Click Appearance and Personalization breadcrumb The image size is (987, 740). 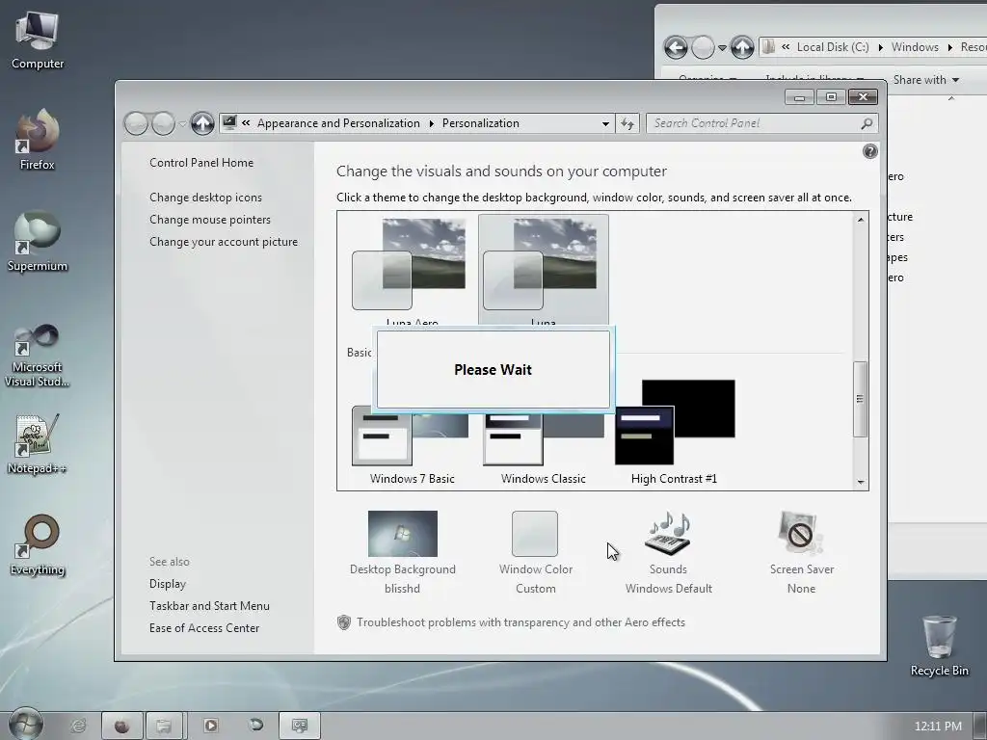[338, 123]
